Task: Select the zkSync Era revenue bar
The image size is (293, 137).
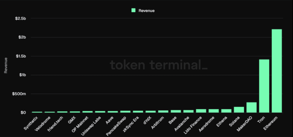Action: coord(138,112)
